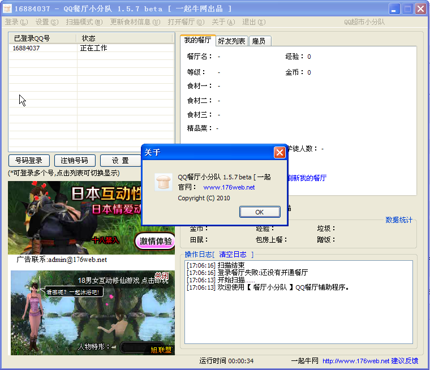Open the 数据统计 link

398,220
